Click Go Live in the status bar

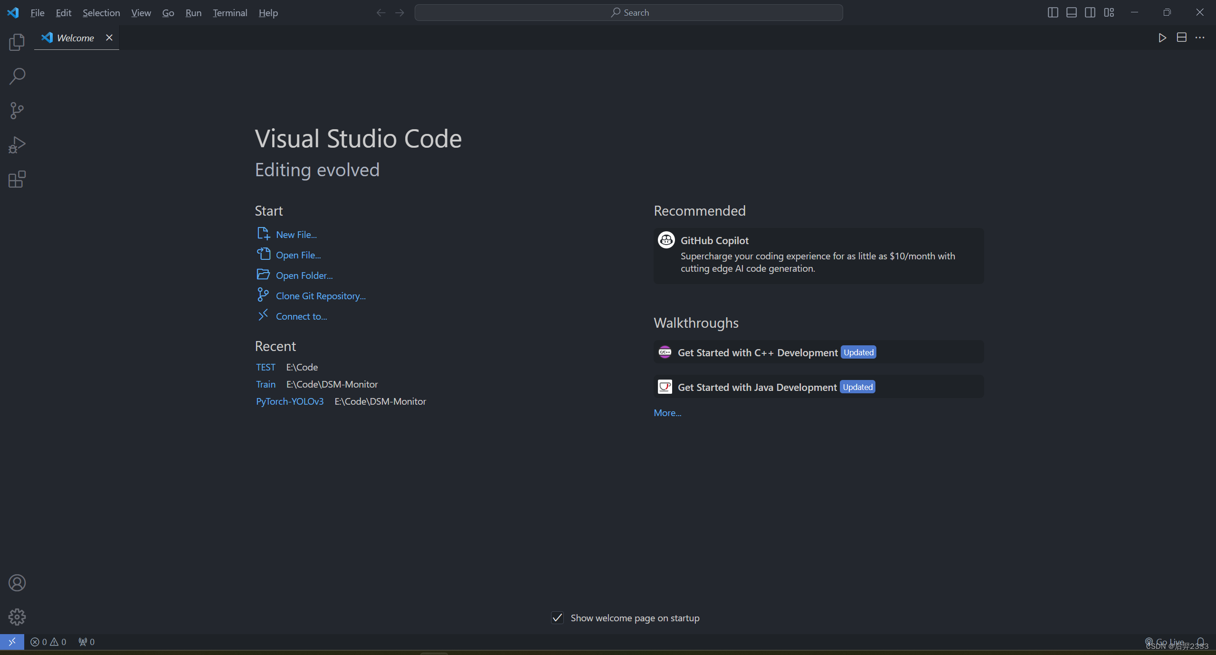coord(1165,642)
